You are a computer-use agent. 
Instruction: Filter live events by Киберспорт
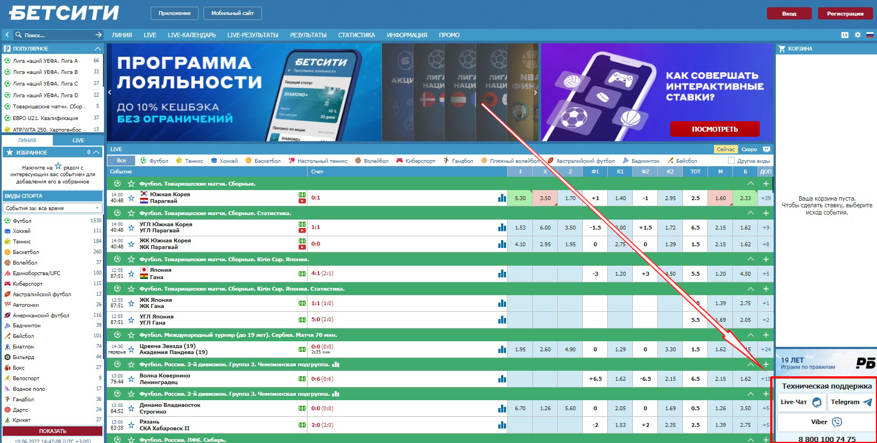[x=416, y=161]
